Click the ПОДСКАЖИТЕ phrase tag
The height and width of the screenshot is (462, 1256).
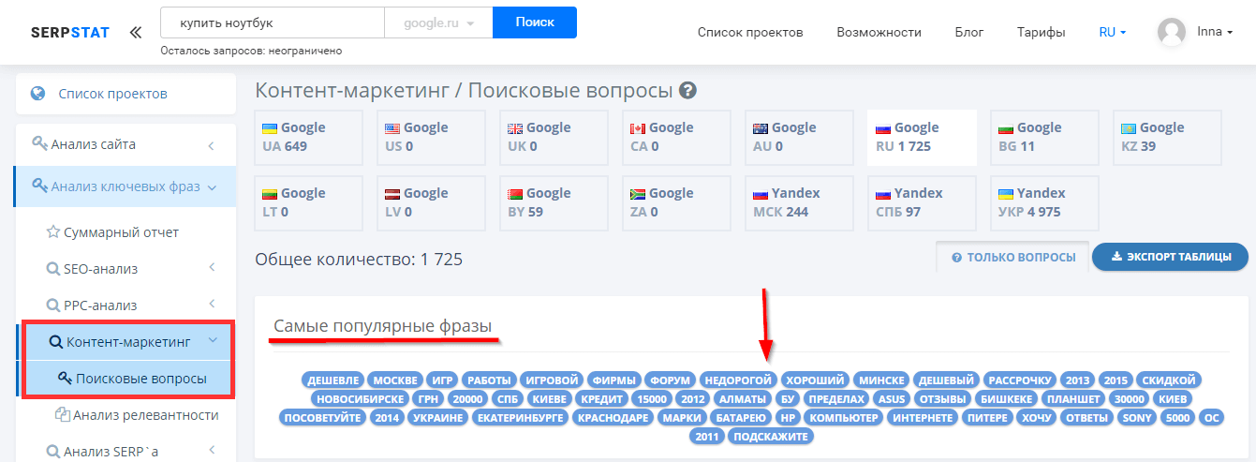[771, 437]
